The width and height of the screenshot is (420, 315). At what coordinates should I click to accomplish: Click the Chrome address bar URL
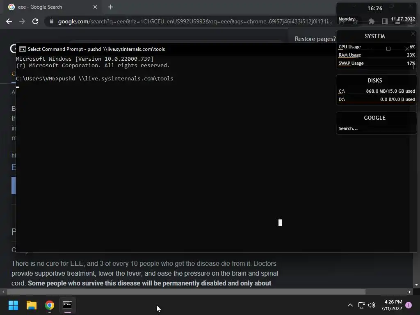pyautogui.click(x=195, y=21)
